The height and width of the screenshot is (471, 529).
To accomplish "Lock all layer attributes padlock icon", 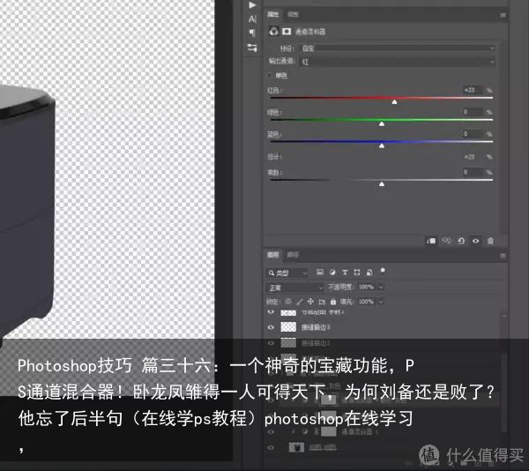I will 333,302.
